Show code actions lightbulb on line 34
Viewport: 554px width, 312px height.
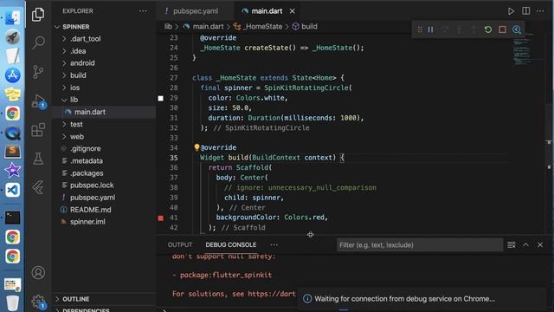tap(196, 147)
